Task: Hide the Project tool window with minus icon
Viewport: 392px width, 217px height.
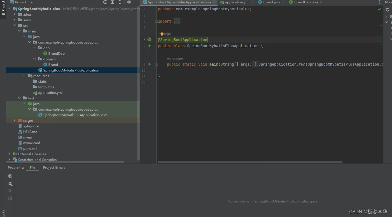Action: tap(136, 2)
